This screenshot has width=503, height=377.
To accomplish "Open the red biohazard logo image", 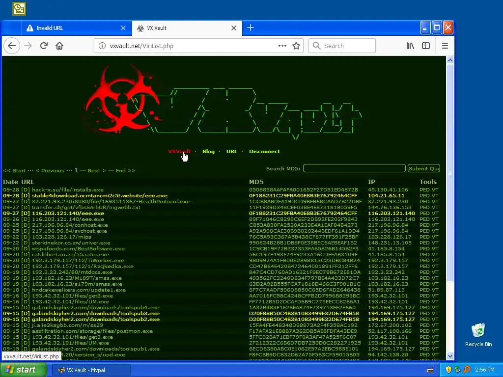I will (123, 98).
